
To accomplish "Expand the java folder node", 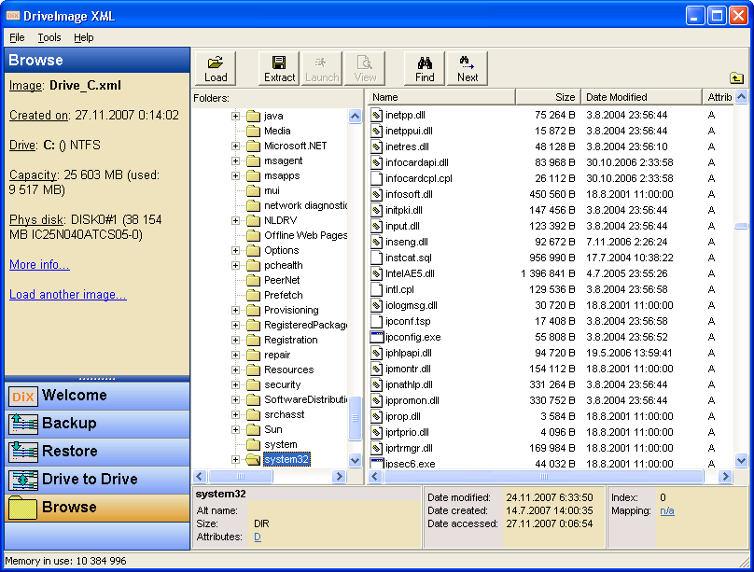I will click(x=235, y=116).
